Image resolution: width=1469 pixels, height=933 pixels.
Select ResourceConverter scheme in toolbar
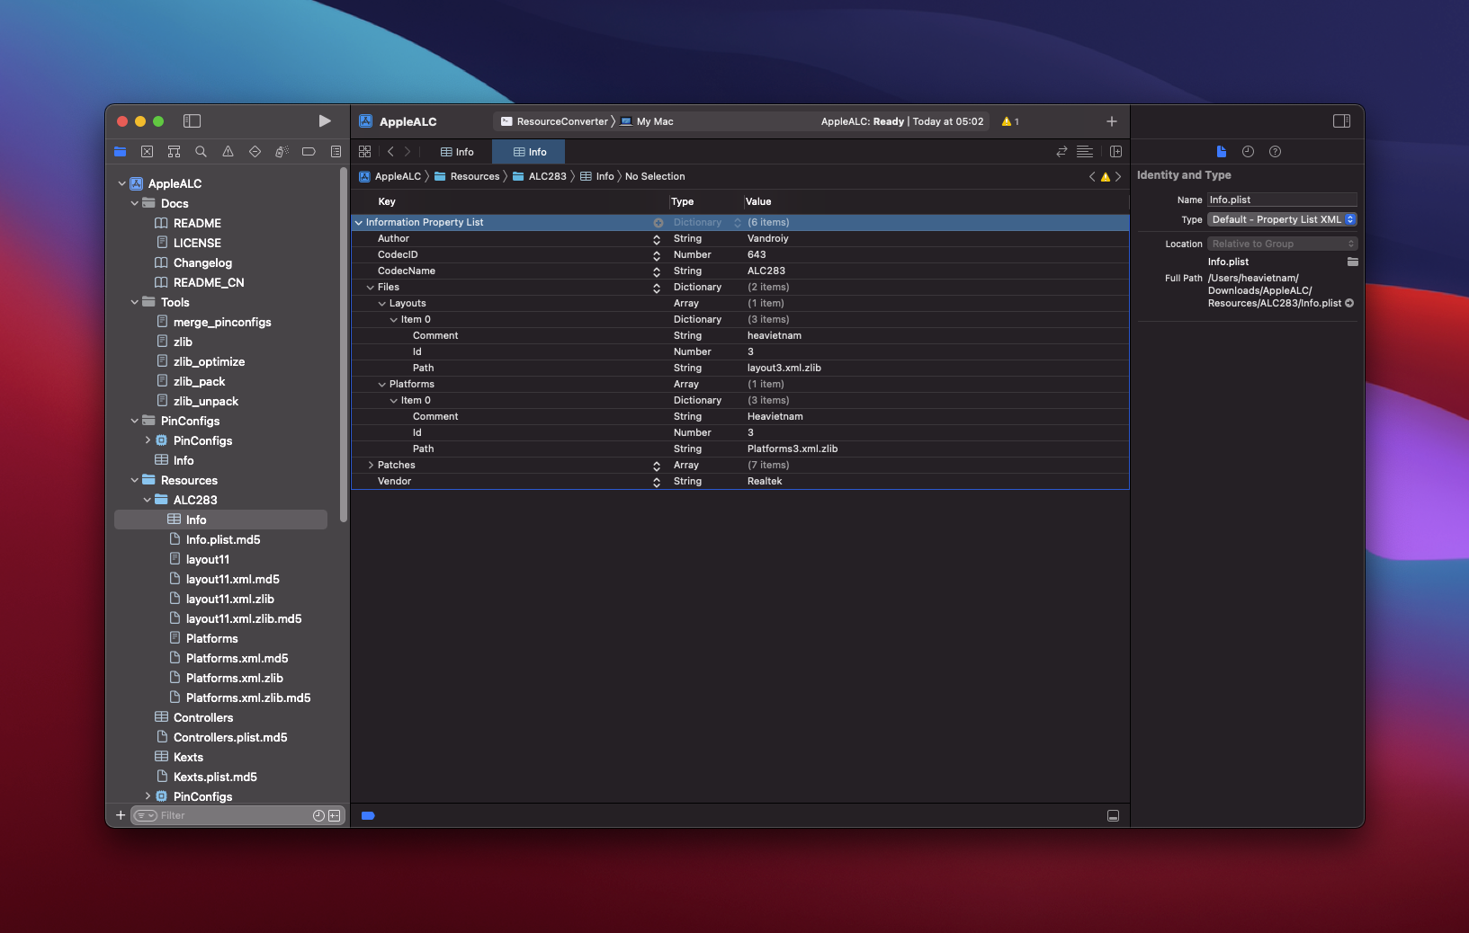point(554,121)
